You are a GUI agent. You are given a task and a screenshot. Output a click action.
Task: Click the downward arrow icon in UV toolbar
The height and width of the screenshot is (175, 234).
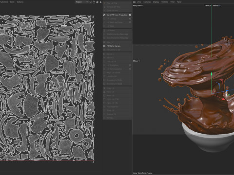[100, 2]
